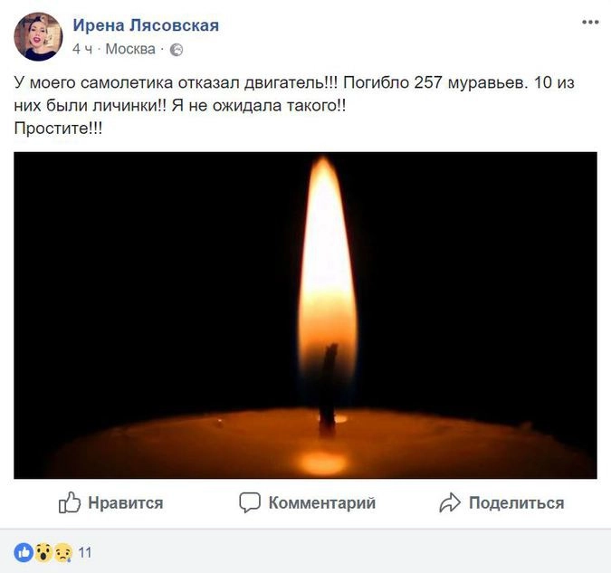Image resolution: width=611 pixels, height=573 pixels.
Task: Click the wow face reaction icon
Action: pyautogui.click(x=43, y=553)
